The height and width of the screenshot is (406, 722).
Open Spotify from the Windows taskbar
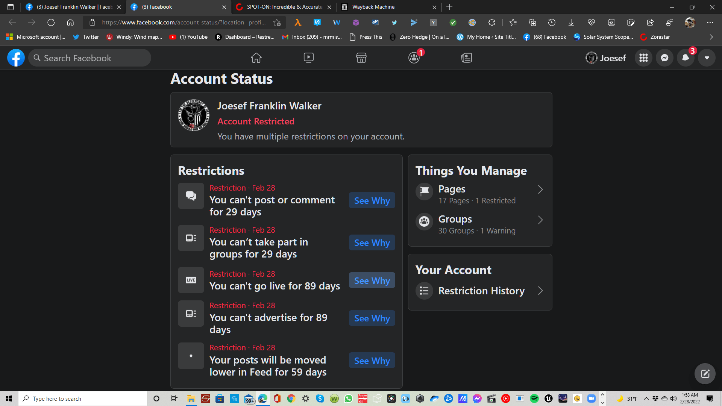point(534,398)
